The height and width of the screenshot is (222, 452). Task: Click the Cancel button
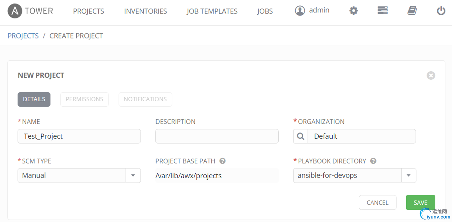click(x=378, y=203)
